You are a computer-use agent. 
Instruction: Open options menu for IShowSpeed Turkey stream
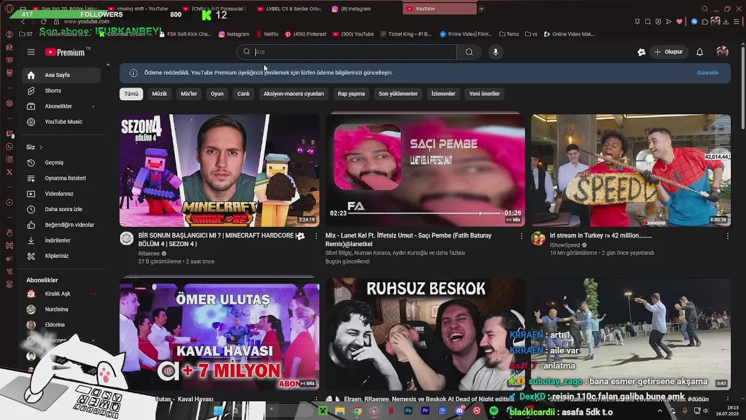727,236
